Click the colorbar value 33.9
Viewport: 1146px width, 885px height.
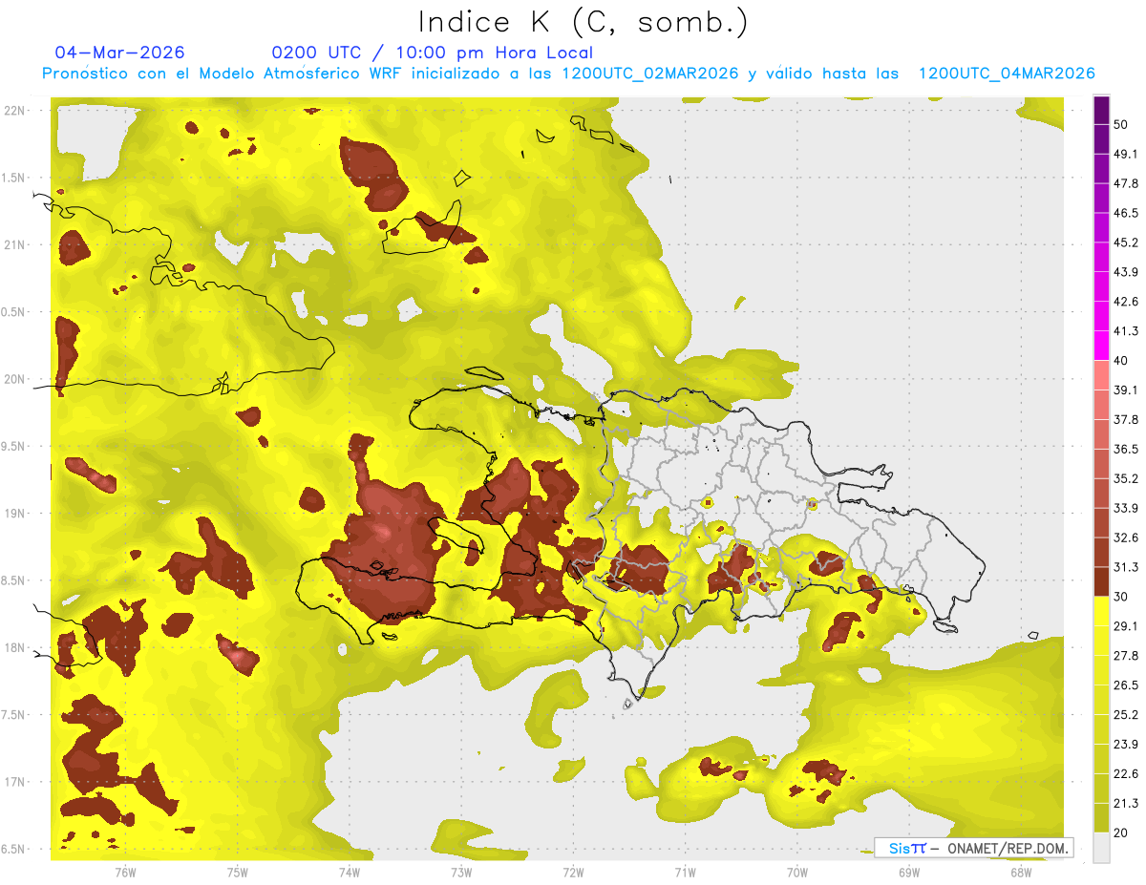1125,508
